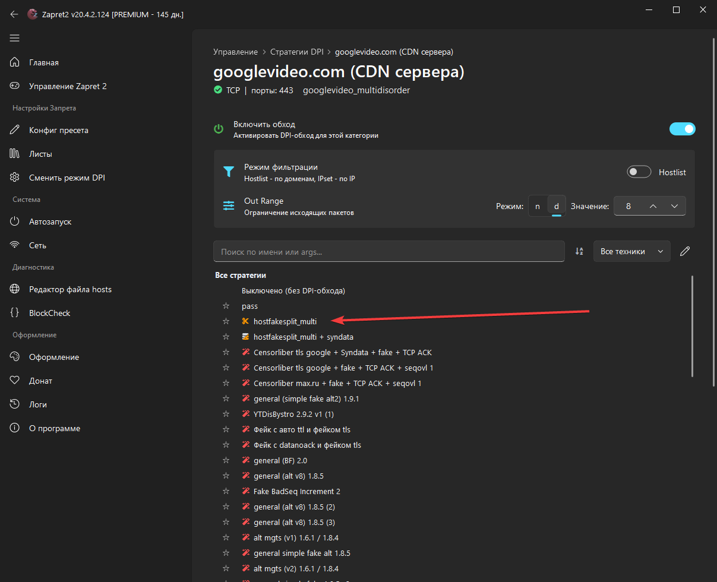Open the Сеть page

[x=37, y=245]
